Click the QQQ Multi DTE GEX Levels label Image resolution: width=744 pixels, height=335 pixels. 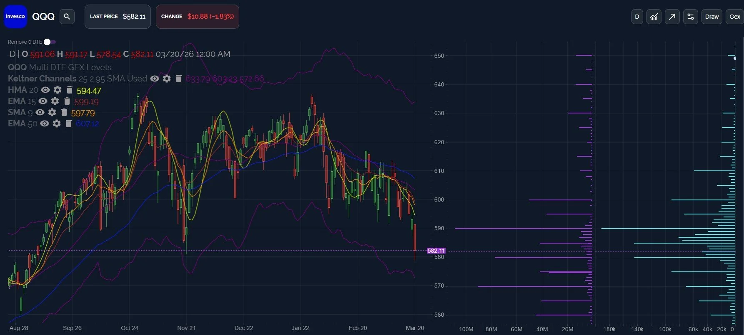click(x=60, y=67)
